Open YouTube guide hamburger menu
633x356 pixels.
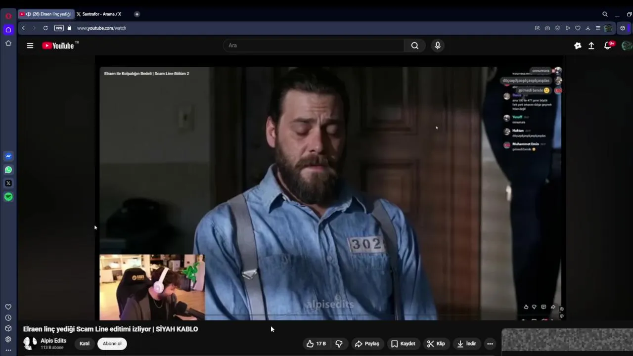pos(30,45)
